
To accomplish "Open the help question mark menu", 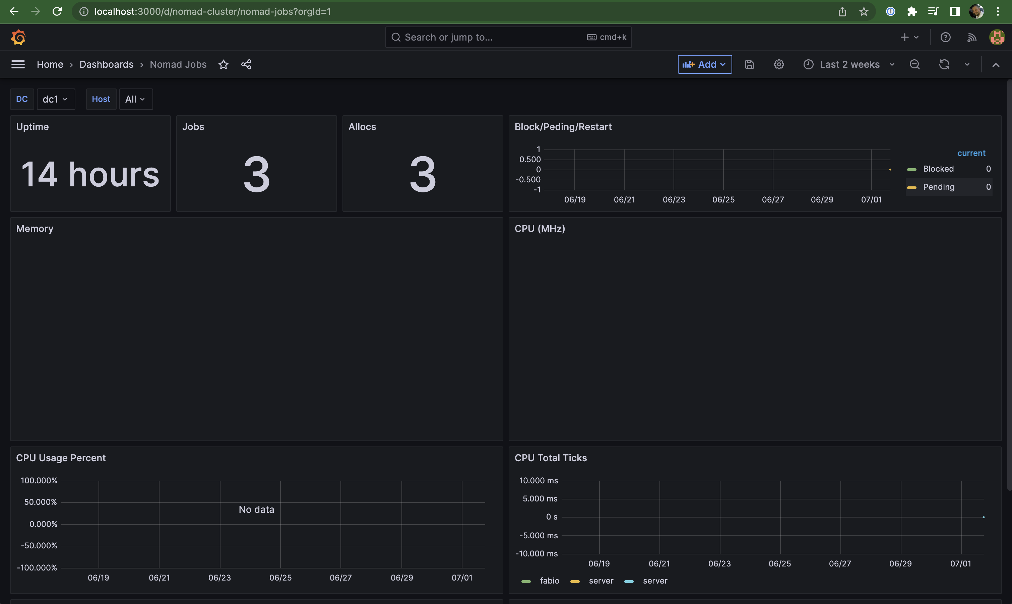I will click(x=946, y=38).
